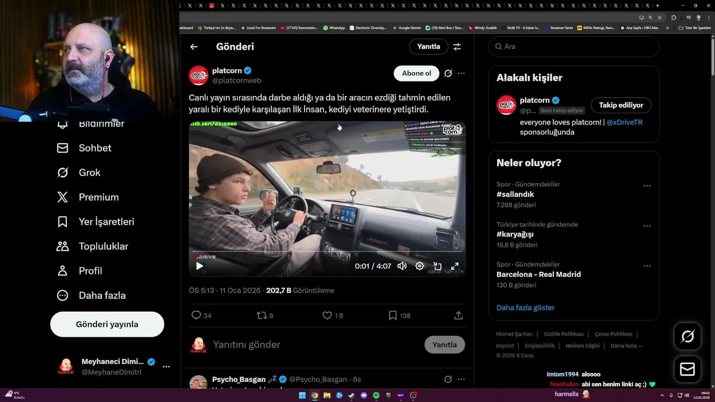Share the post via upload icon
715x402 pixels.
coord(459,315)
